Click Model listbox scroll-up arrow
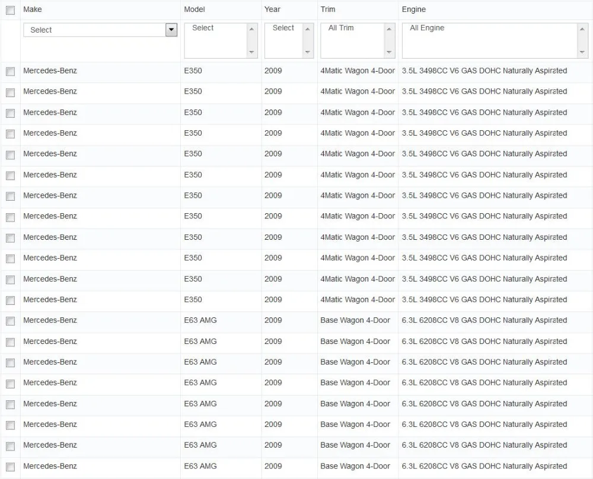 pos(251,29)
